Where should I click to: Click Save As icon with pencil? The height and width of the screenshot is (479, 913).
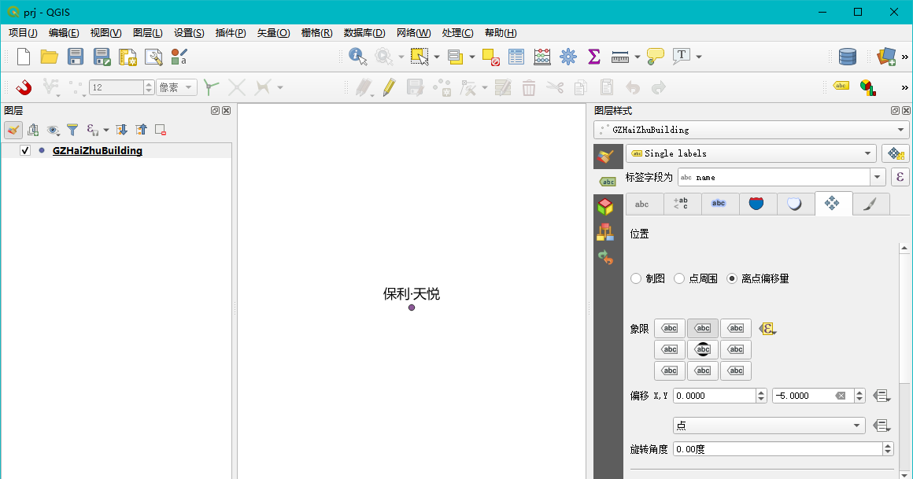[x=102, y=57]
